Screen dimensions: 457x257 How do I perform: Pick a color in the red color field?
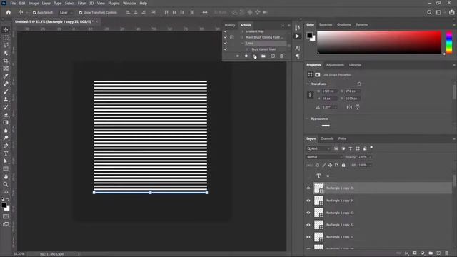pos(379,42)
